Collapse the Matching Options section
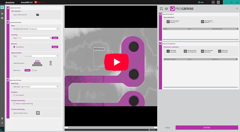Viewport: 240px width, 132px height. [x=8, y=80]
